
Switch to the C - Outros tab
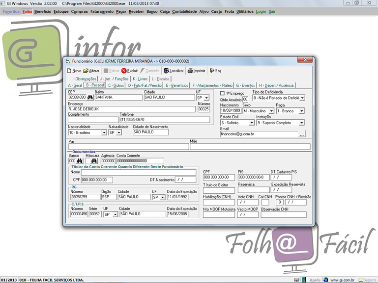click(x=116, y=85)
